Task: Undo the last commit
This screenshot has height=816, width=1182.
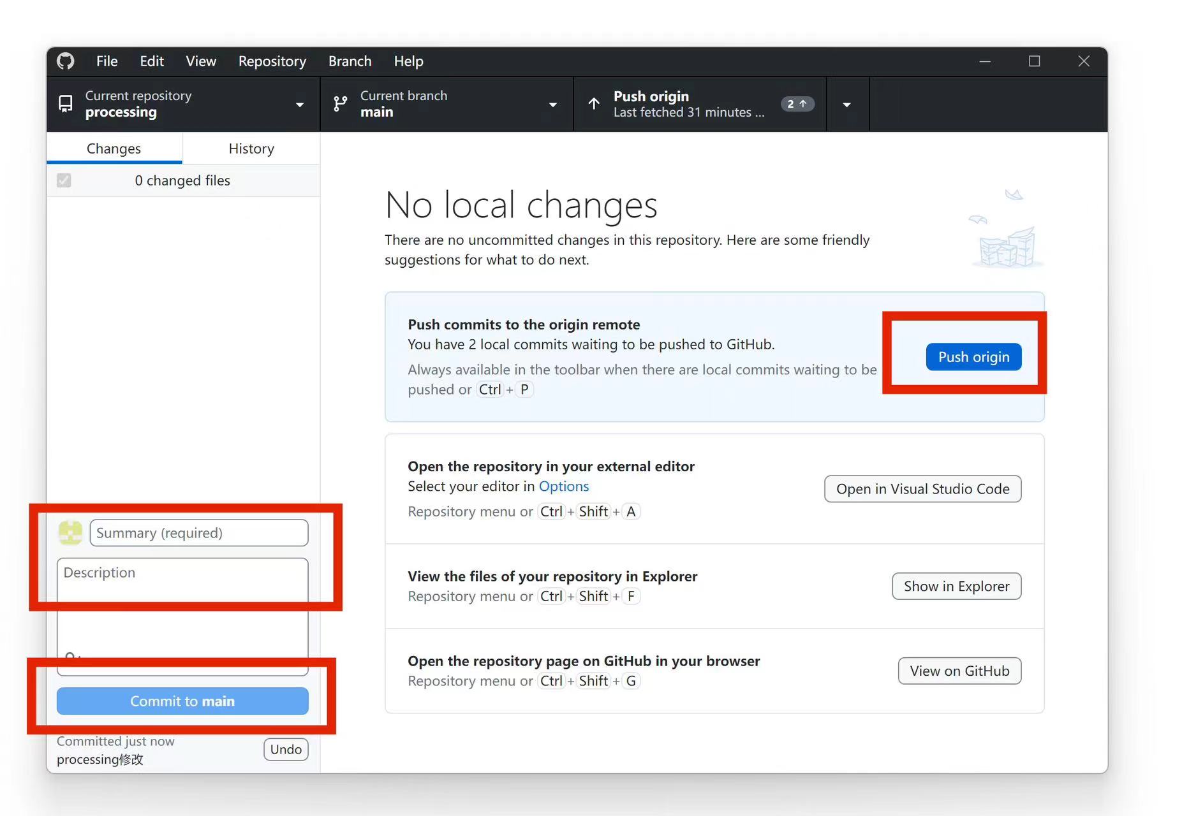Action: click(x=286, y=750)
